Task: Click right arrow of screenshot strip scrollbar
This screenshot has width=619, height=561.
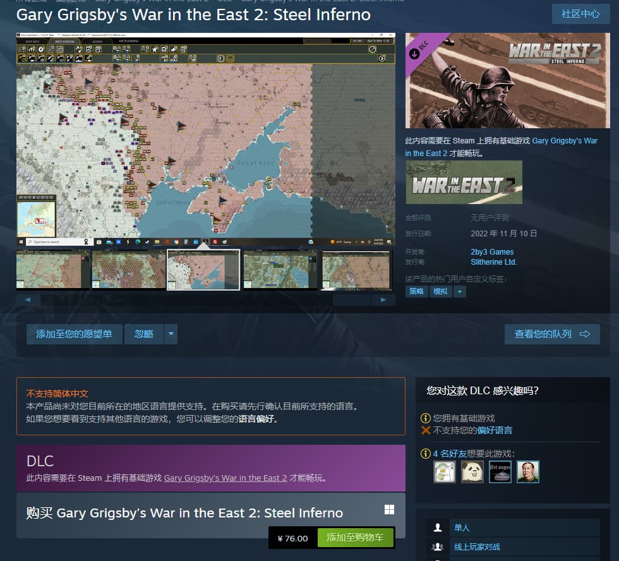Action: [x=383, y=299]
